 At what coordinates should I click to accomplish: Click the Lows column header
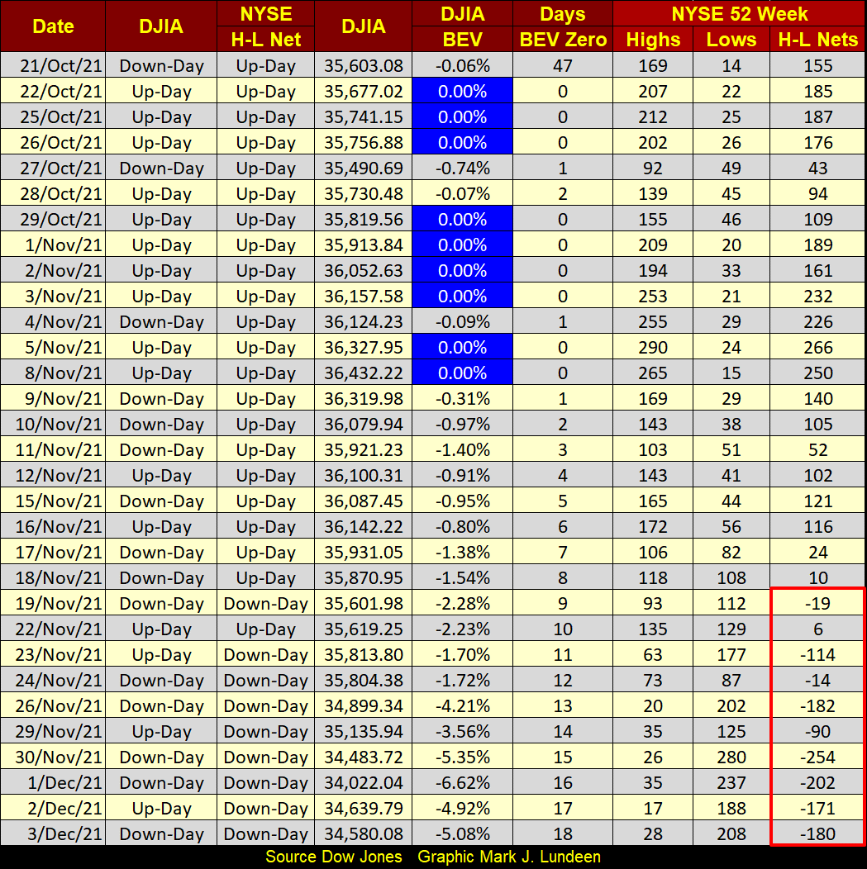click(x=731, y=39)
